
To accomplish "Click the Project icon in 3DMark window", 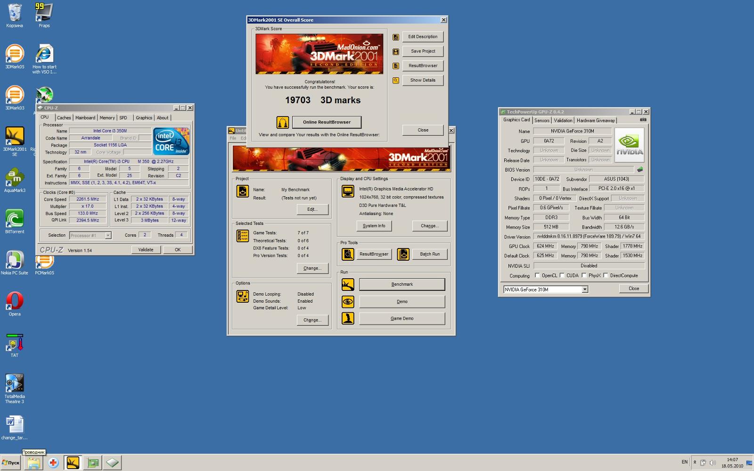I will pos(242,191).
